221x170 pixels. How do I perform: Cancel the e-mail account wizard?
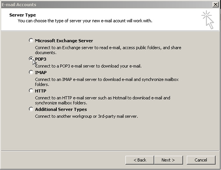[201, 160]
